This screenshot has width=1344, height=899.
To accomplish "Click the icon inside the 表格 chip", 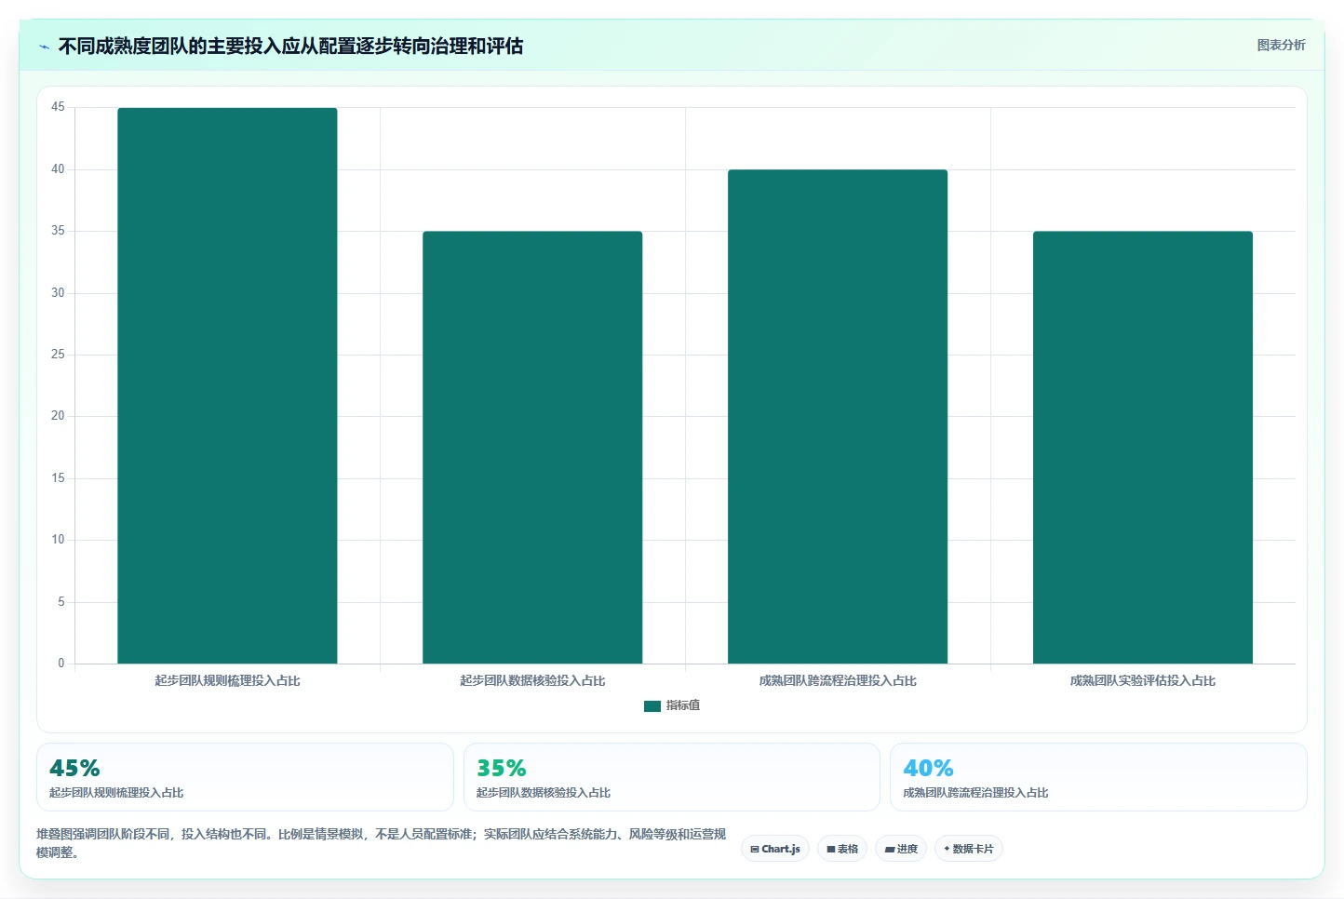I will [831, 849].
